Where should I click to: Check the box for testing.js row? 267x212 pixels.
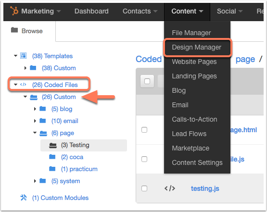(144, 188)
